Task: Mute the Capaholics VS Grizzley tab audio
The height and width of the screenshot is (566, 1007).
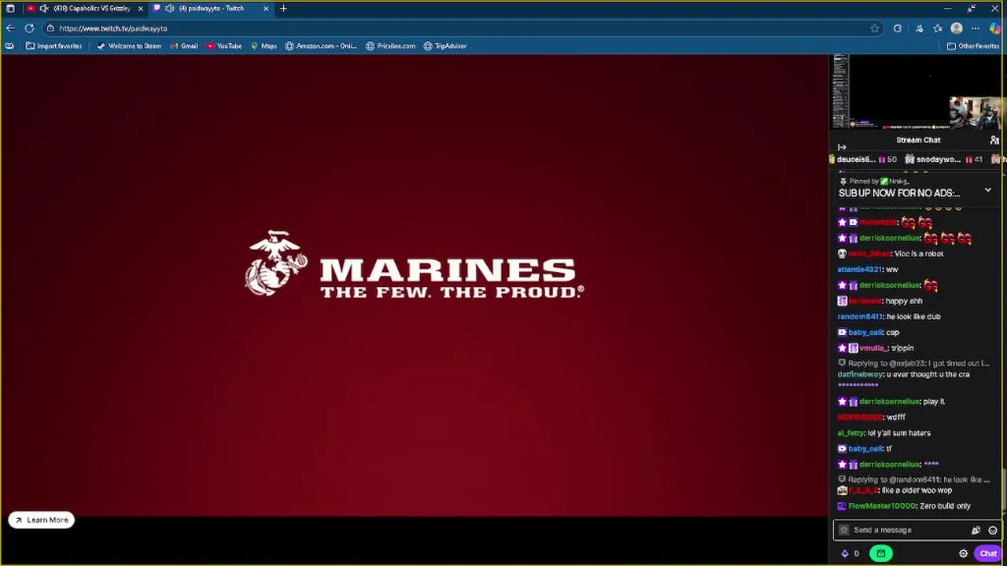Action: pos(44,9)
